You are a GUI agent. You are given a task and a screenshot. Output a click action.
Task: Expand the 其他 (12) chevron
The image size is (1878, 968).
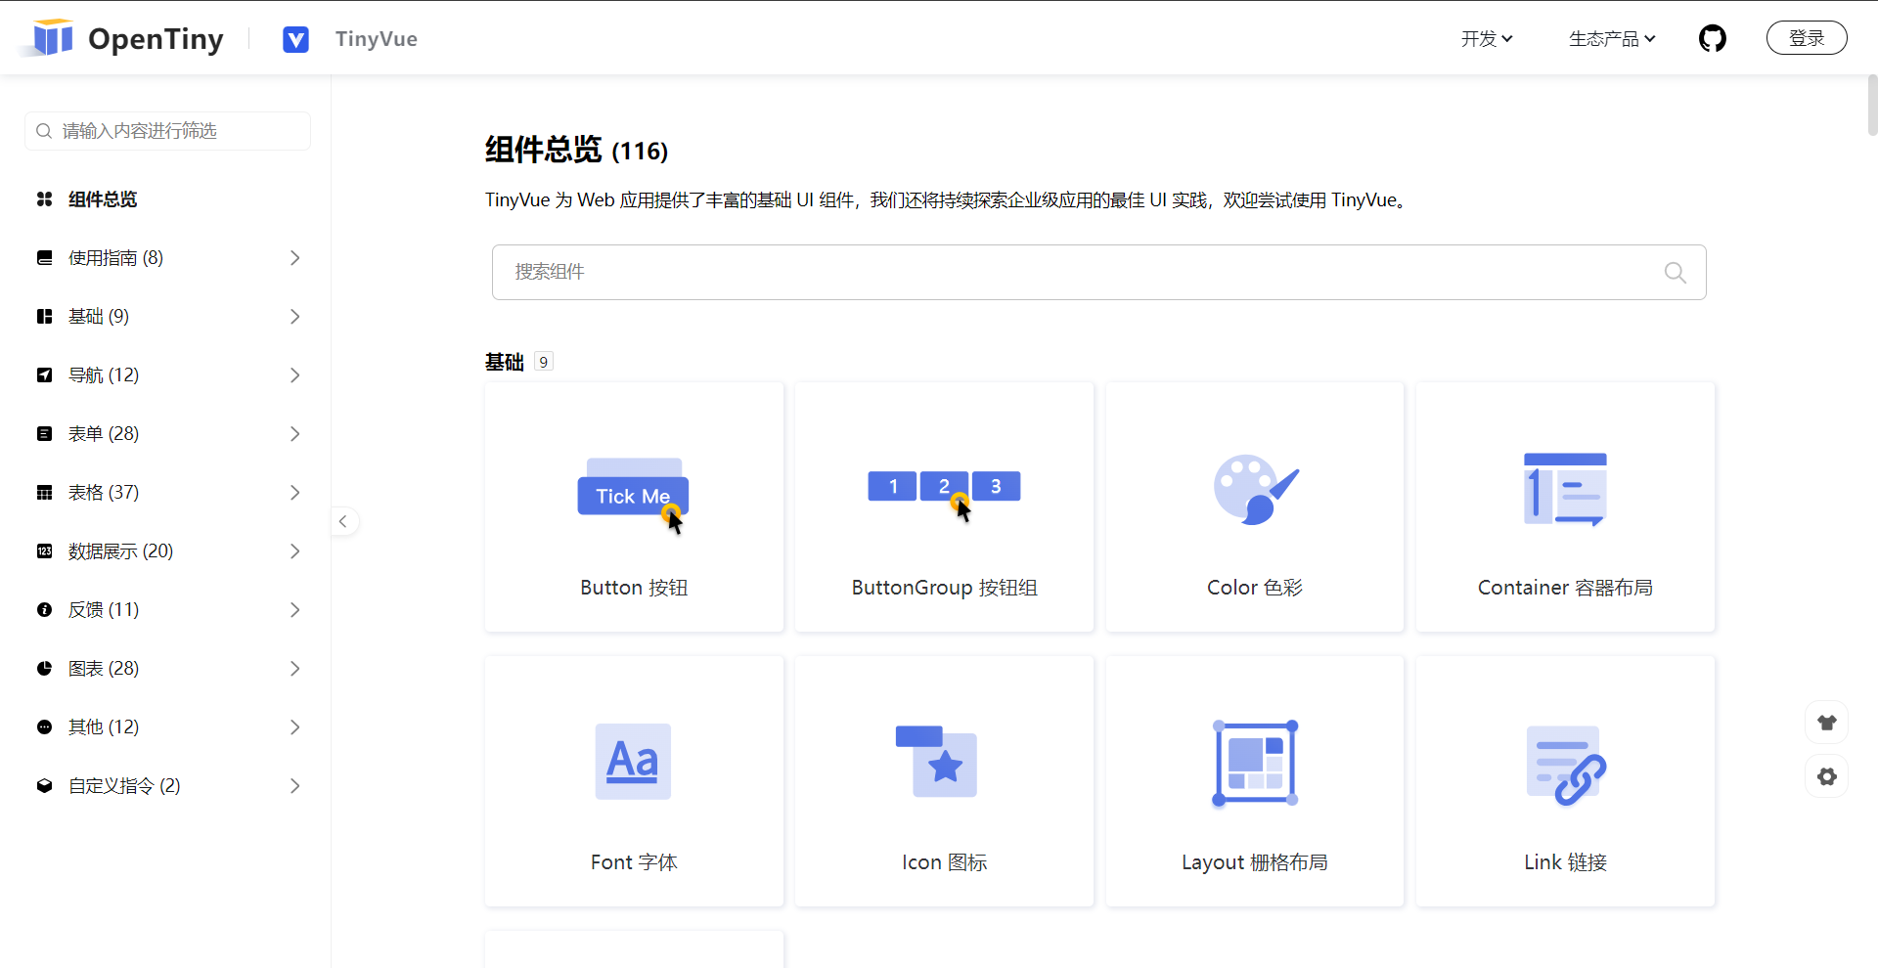[294, 727]
